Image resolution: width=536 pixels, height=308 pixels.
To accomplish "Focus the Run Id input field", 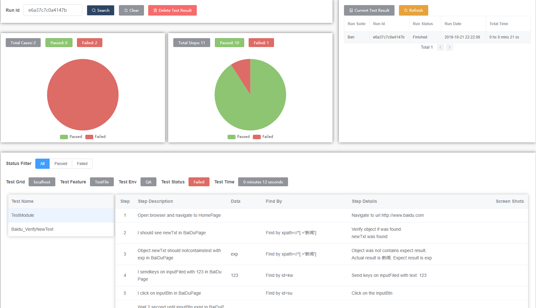I will (x=53, y=10).
